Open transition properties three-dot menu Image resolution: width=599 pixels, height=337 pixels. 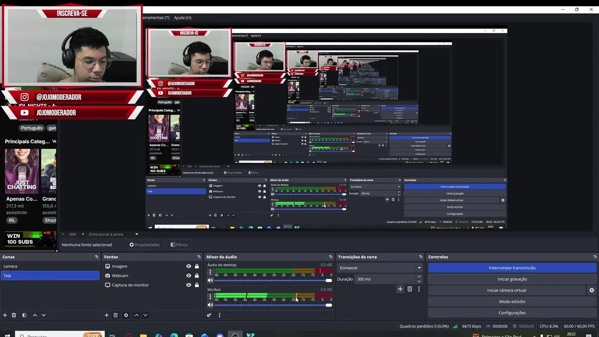pyautogui.click(x=419, y=289)
